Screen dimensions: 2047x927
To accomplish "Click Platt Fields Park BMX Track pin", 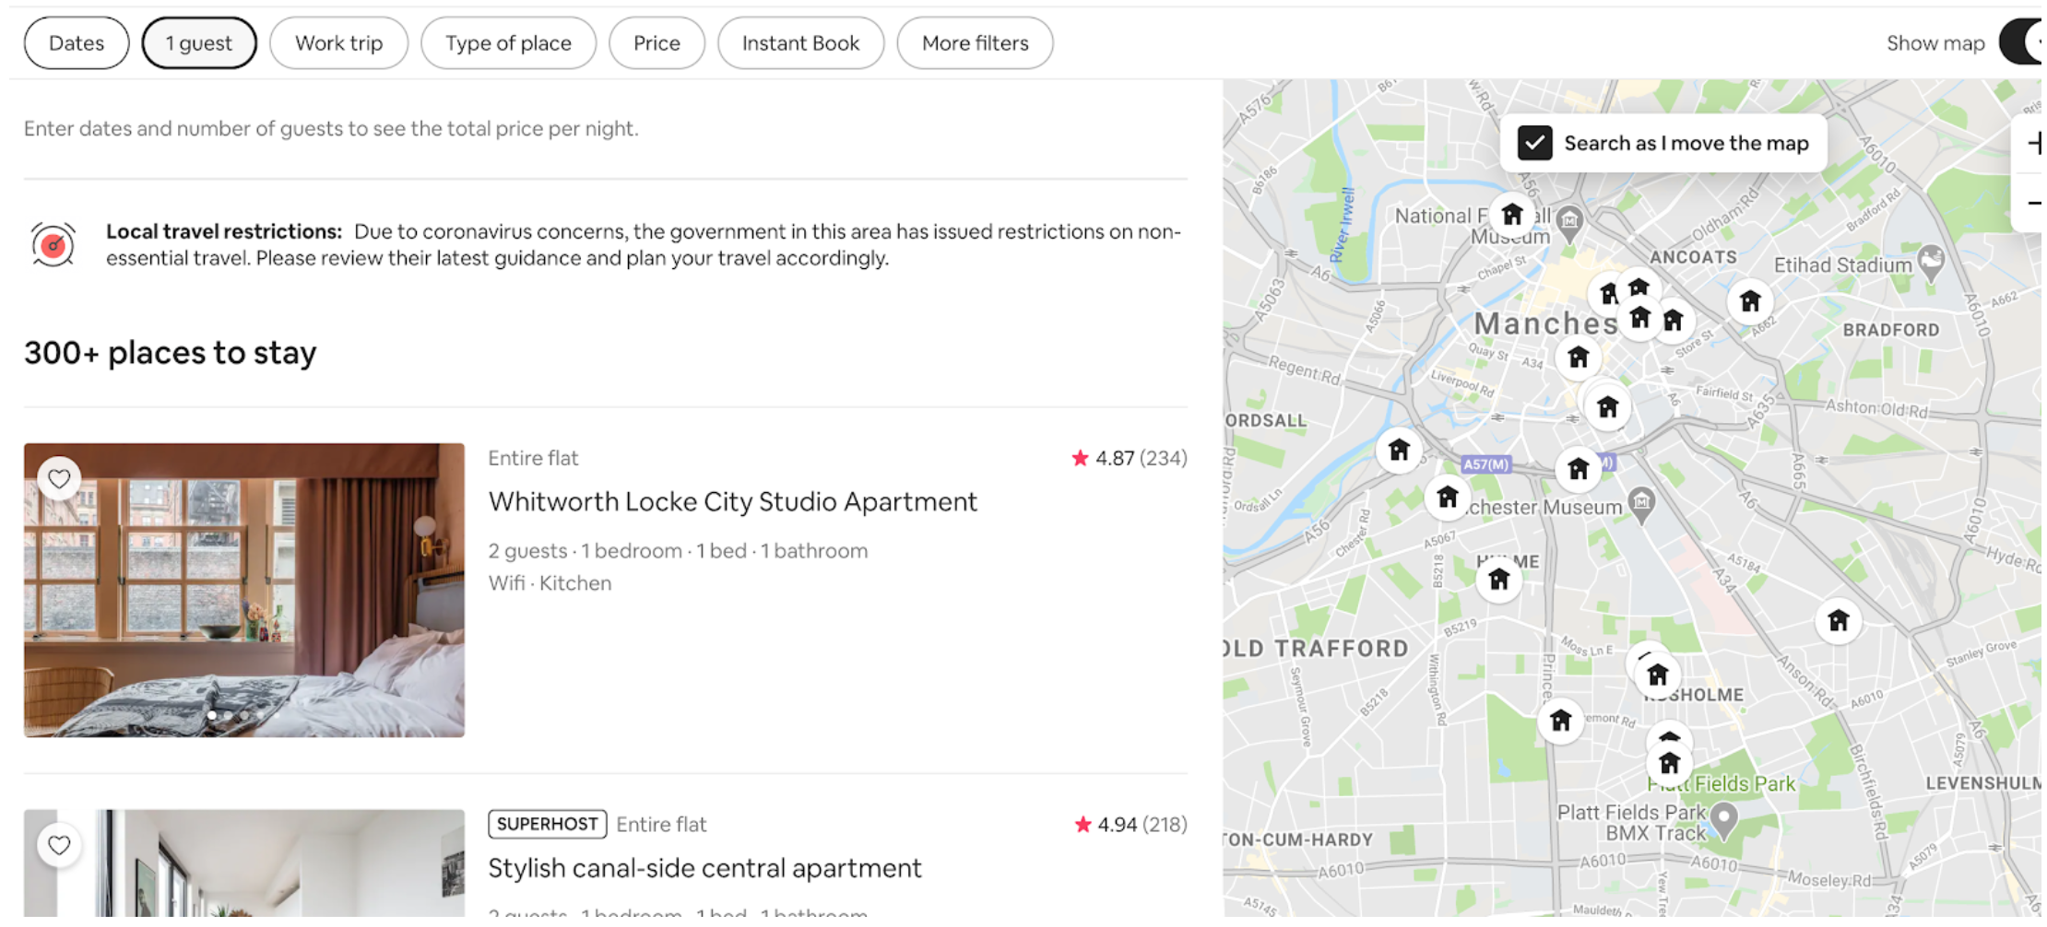I will click(x=1723, y=817).
